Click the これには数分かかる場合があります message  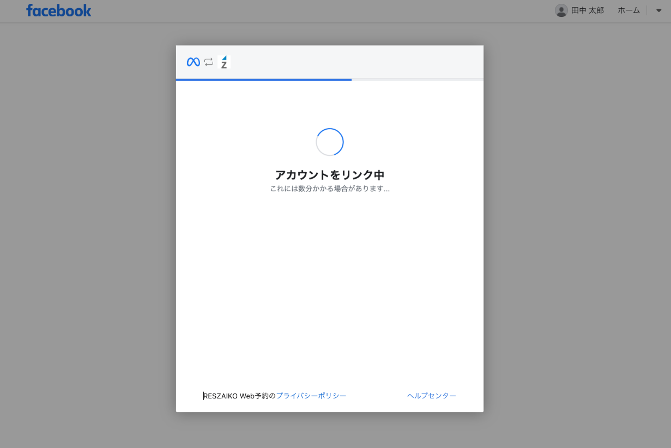click(x=329, y=189)
